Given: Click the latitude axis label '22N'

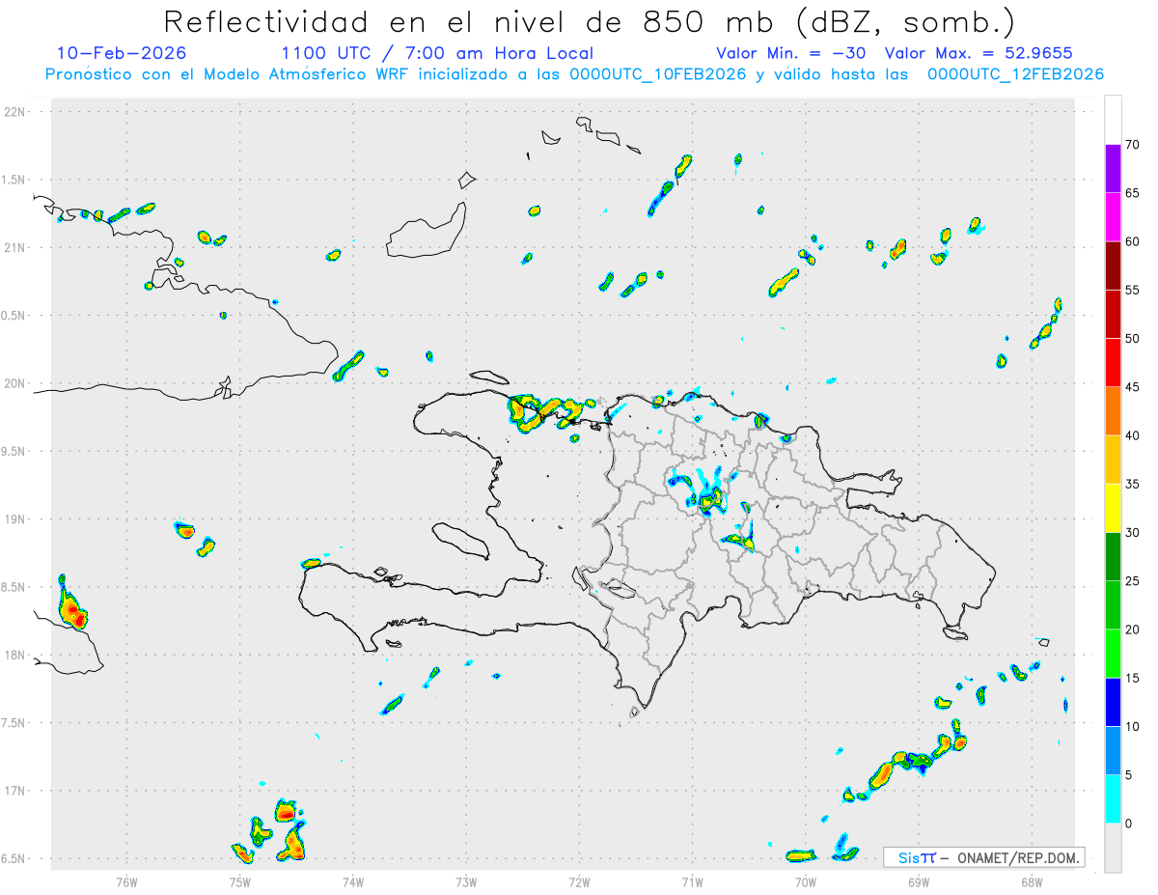Looking at the screenshot, I should point(15,112).
